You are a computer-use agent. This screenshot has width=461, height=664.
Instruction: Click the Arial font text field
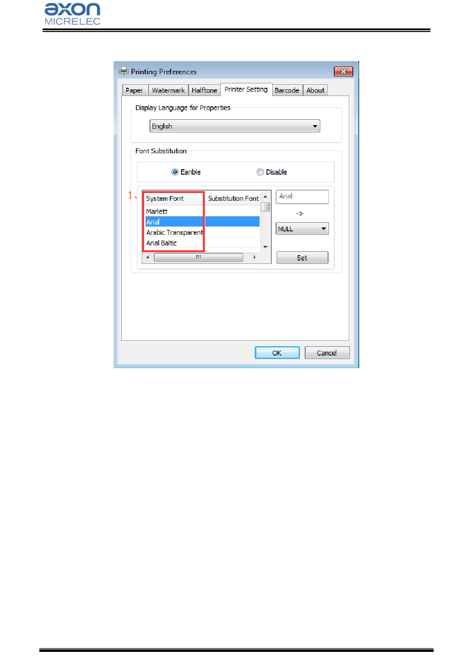click(x=302, y=196)
